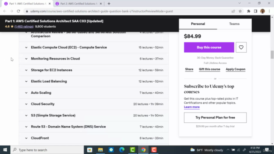Open the tab search dropdown arrow
This screenshot has width=274, height=154.
point(240,3)
